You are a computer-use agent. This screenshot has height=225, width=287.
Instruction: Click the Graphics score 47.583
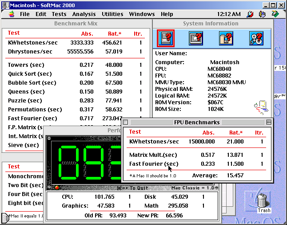point(106,206)
